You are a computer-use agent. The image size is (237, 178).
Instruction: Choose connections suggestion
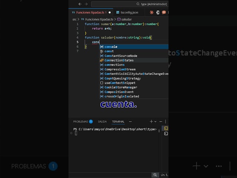(134, 65)
